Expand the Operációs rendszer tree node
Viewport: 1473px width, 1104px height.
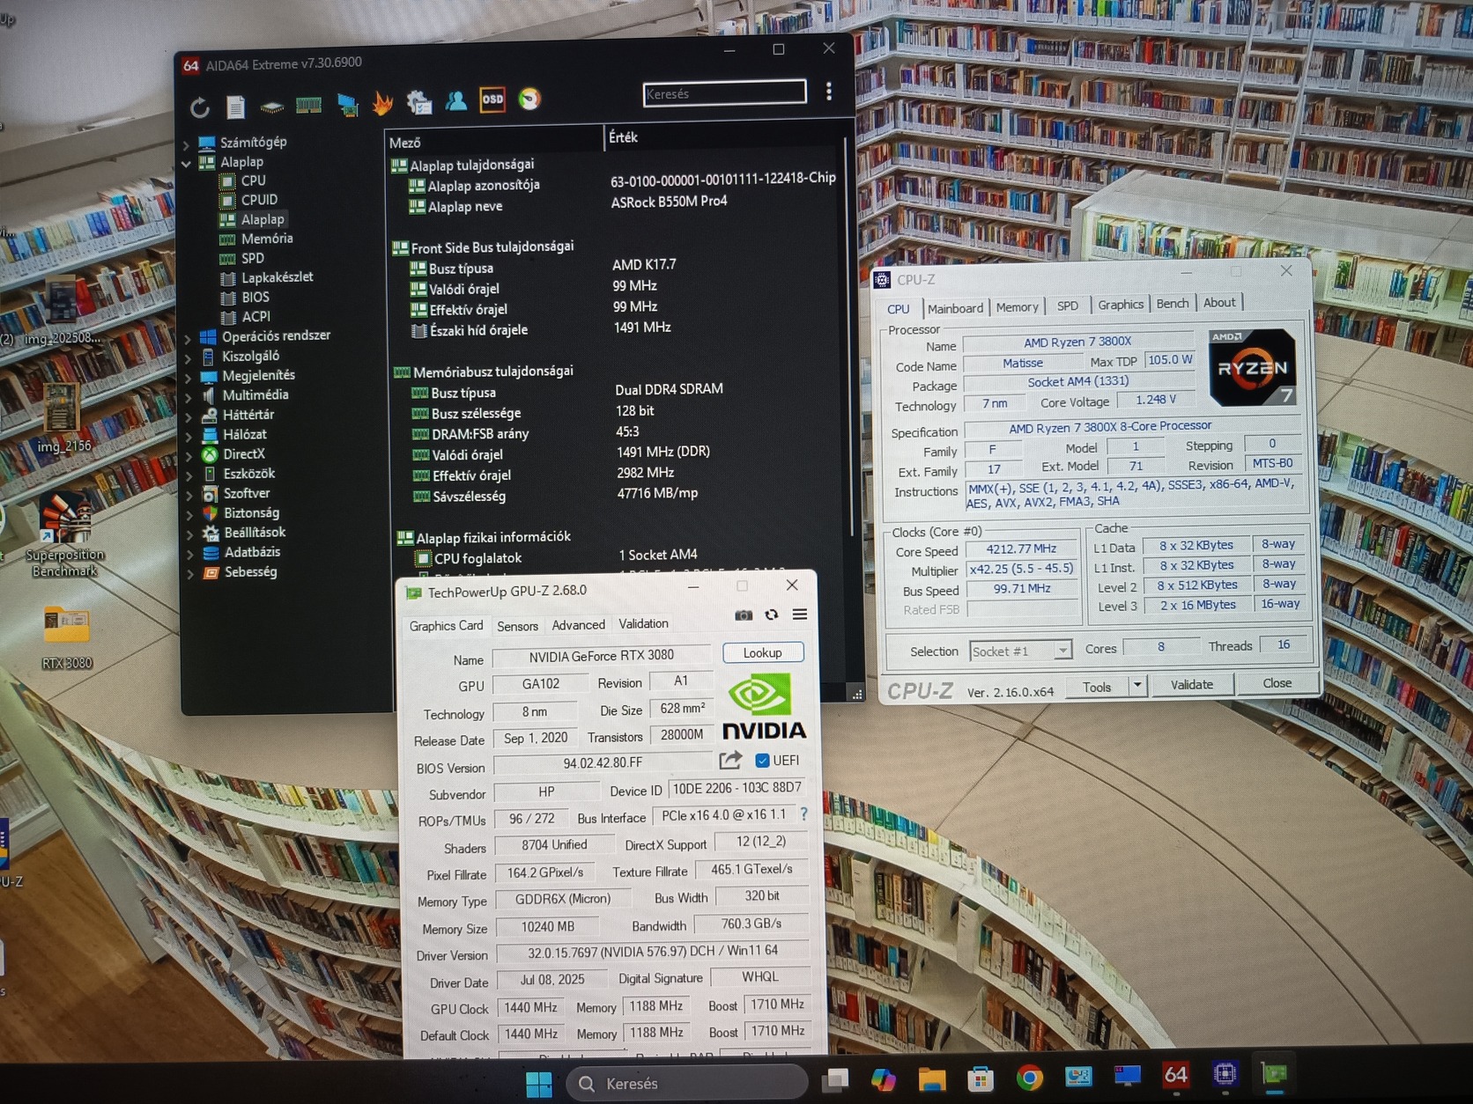point(188,338)
